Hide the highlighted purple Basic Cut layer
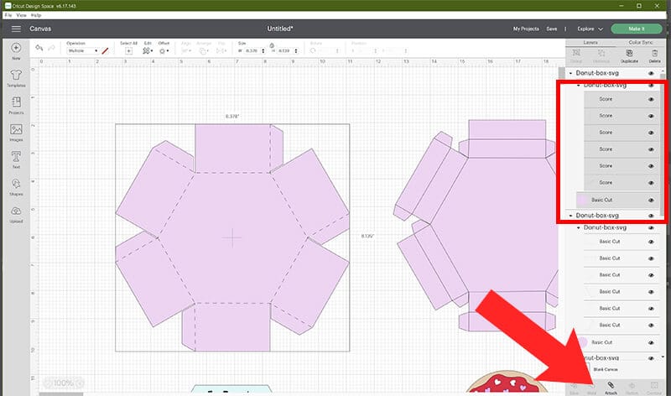Viewport: 671px width, 396px height. (x=651, y=200)
